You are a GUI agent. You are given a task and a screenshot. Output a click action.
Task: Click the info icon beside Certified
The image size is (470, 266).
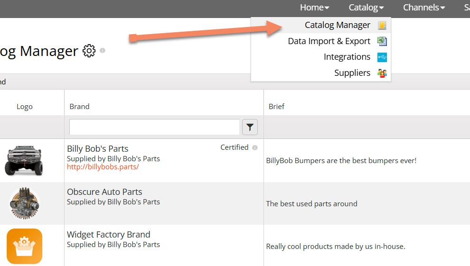click(255, 147)
